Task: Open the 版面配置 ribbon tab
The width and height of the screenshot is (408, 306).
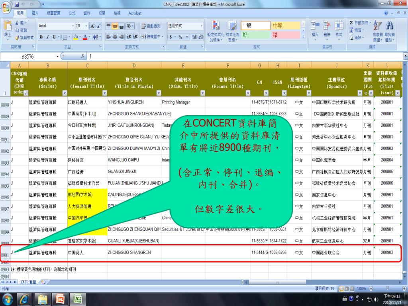Action: (x=54, y=13)
